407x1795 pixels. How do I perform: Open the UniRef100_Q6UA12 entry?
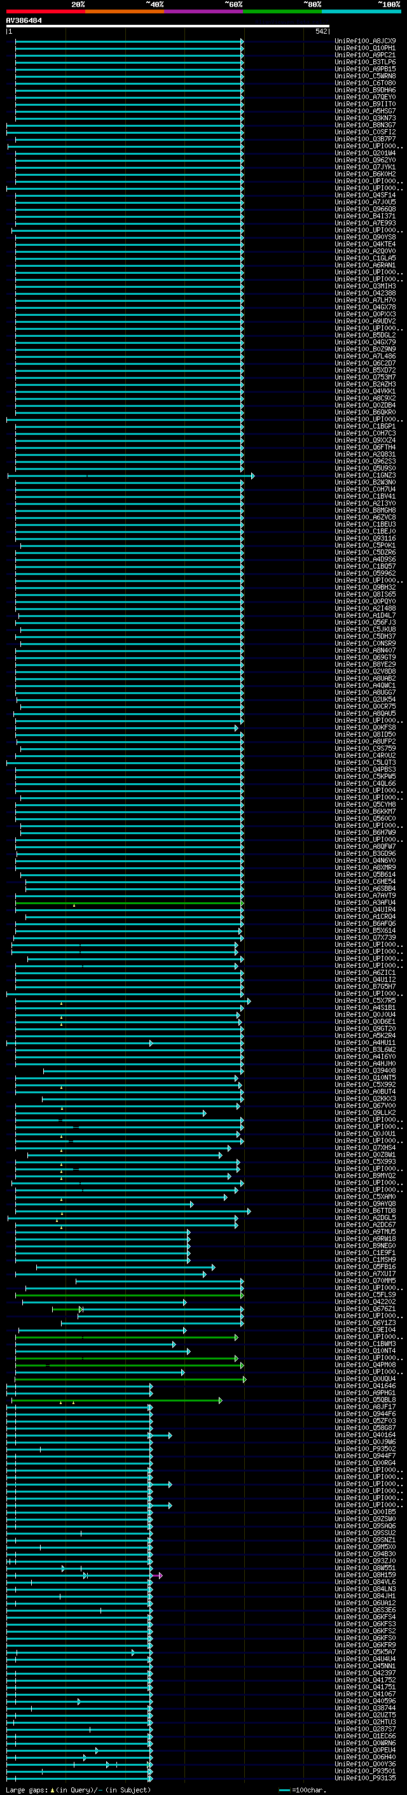pos(365,1603)
